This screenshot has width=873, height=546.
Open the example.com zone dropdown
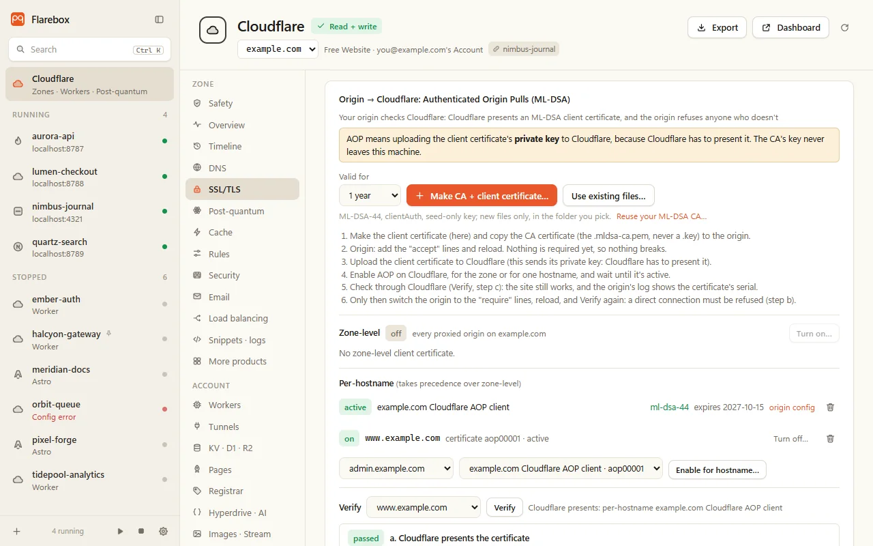pyautogui.click(x=278, y=49)
